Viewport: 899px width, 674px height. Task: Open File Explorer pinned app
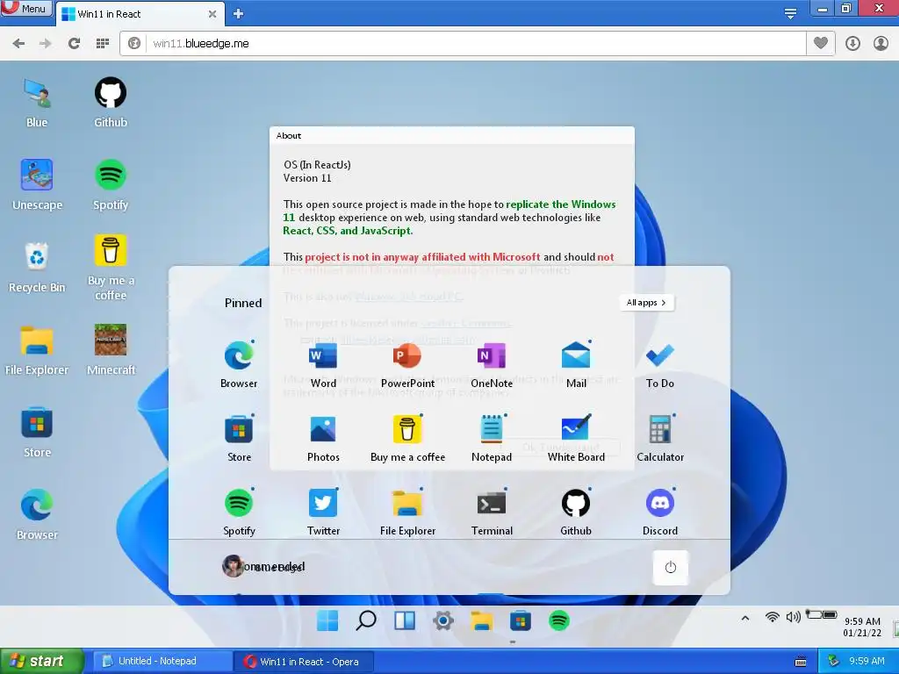click(407, 513)
